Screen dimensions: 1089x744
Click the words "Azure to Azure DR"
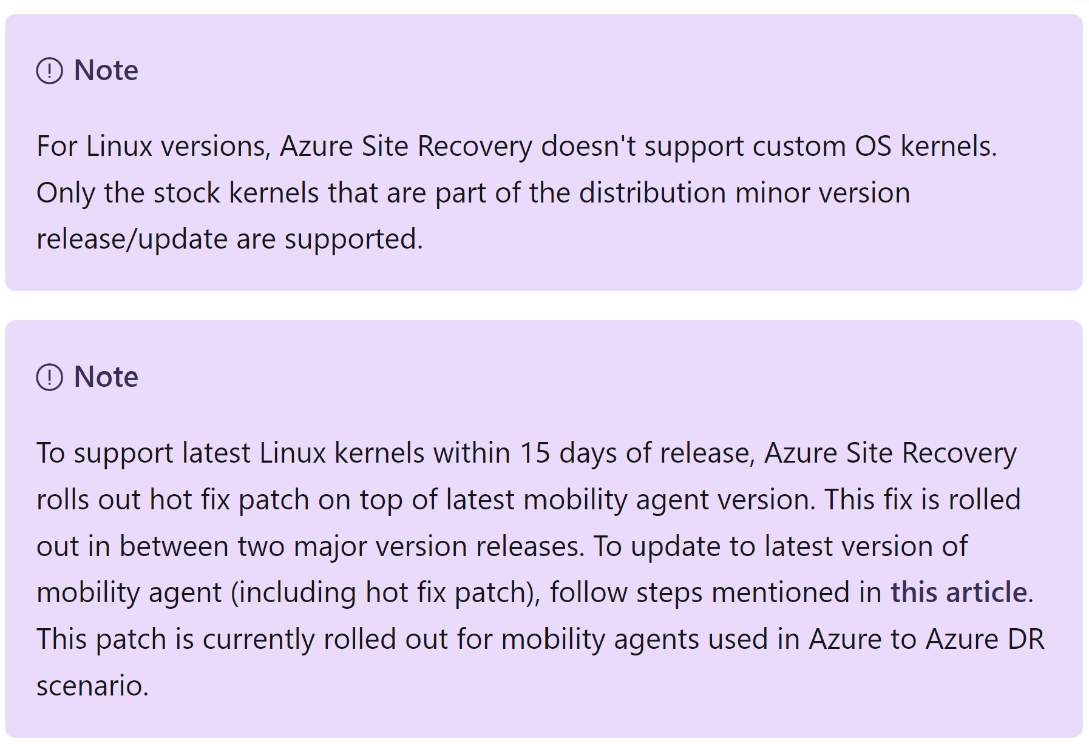point(926,639)
